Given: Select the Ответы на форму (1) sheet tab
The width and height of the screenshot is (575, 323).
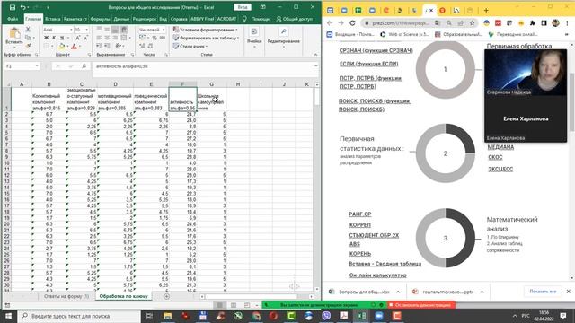Looking at the screenshot, I should click(x=66, y=296).
